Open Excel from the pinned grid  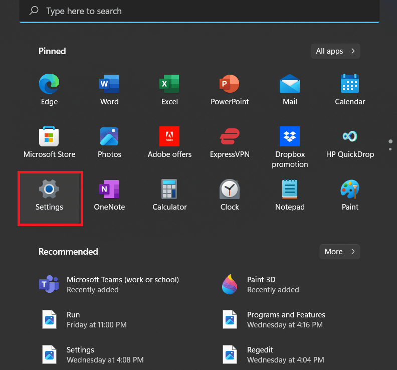click(x=169, y=89)
